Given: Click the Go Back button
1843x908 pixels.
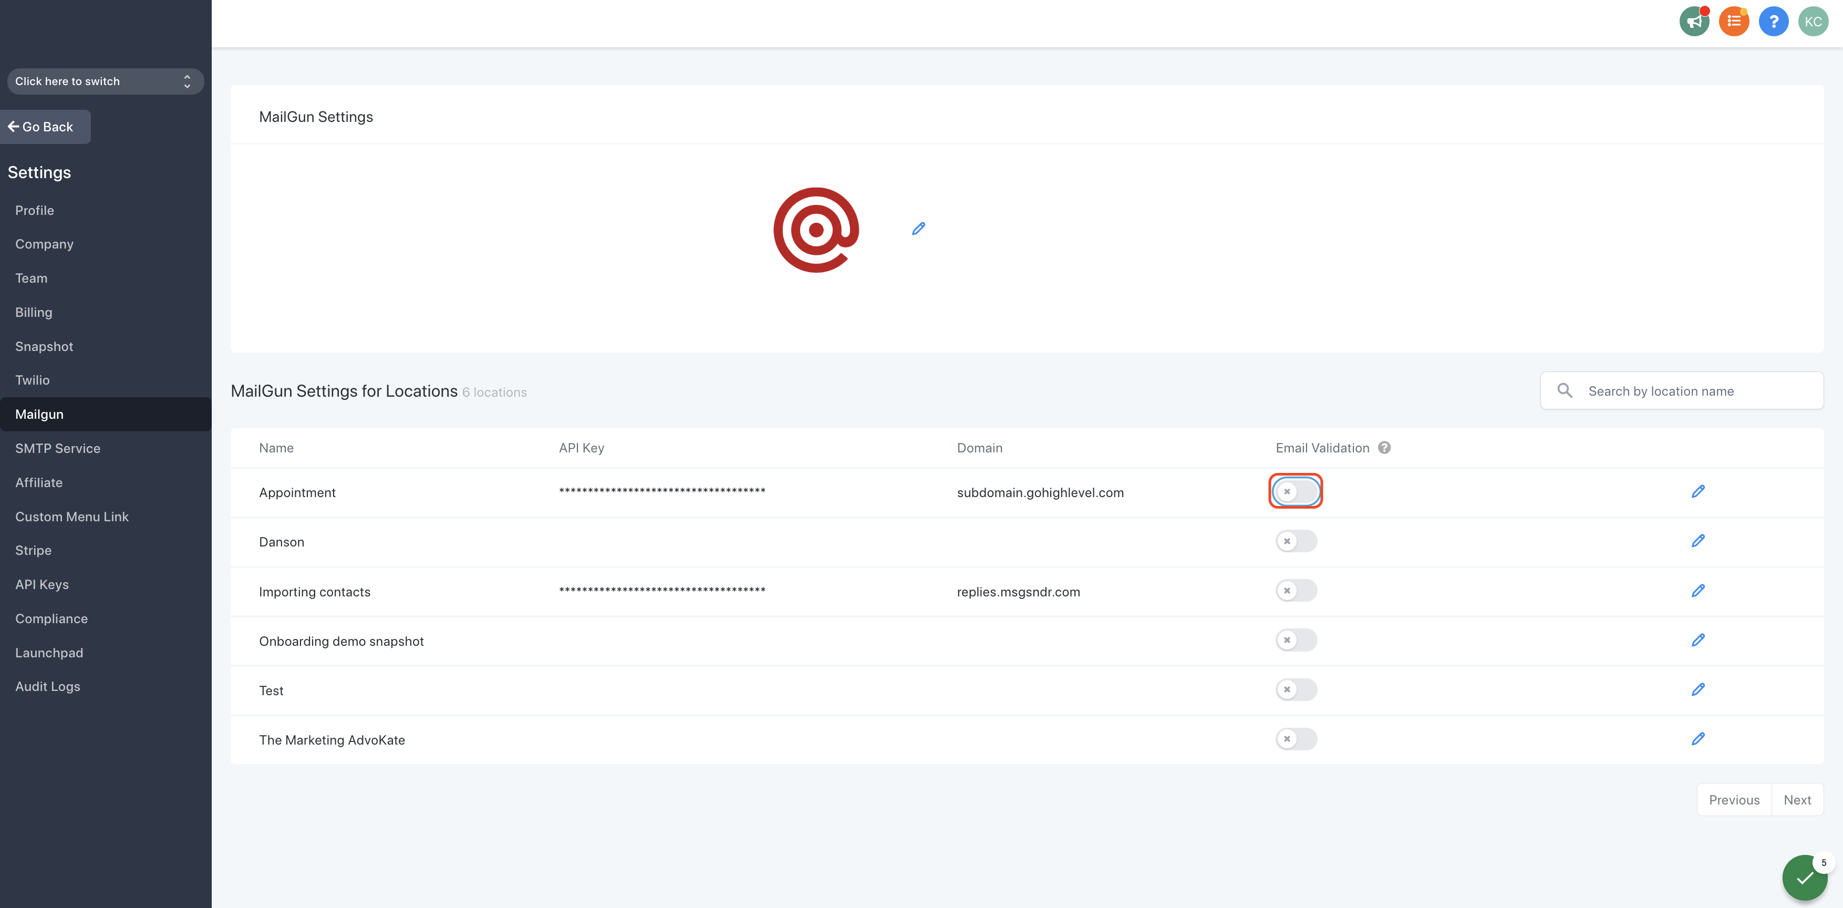Looking at the screenshot, I should click(x=45, y=127).
